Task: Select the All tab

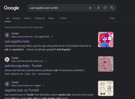Action: (x=7, y=18)
